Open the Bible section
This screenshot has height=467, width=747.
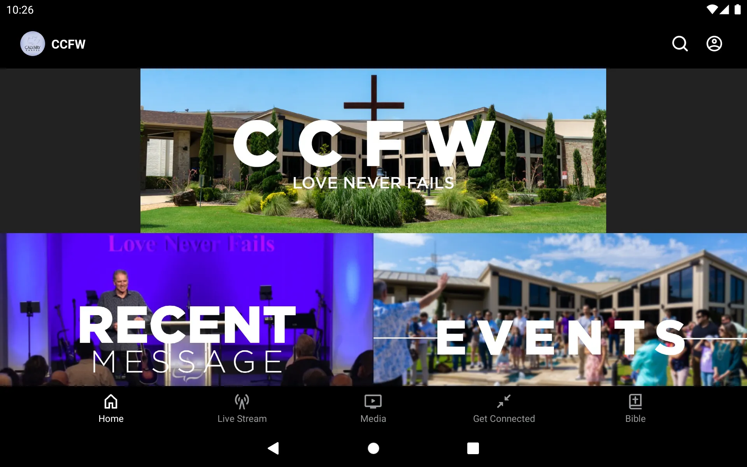(636, 408)
